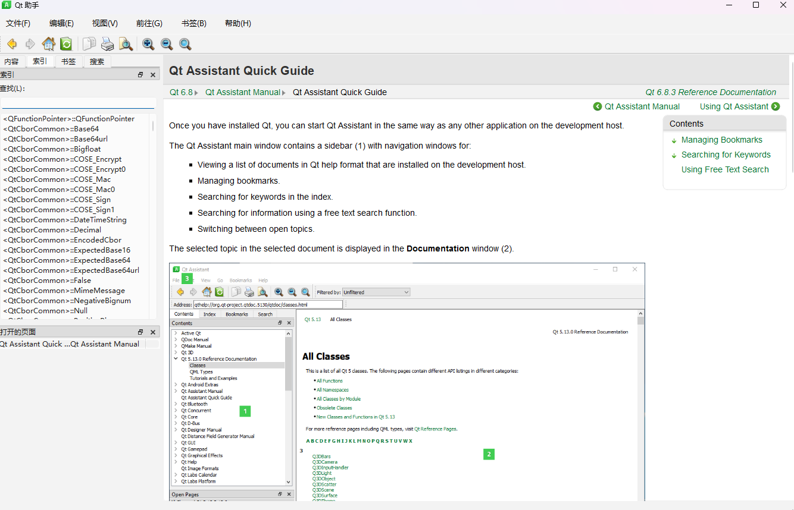The image size is (794, 510).
Task: Select index entry <QFunctionPointer>::QFunctionPointer
Action: (x=68, y=119)
